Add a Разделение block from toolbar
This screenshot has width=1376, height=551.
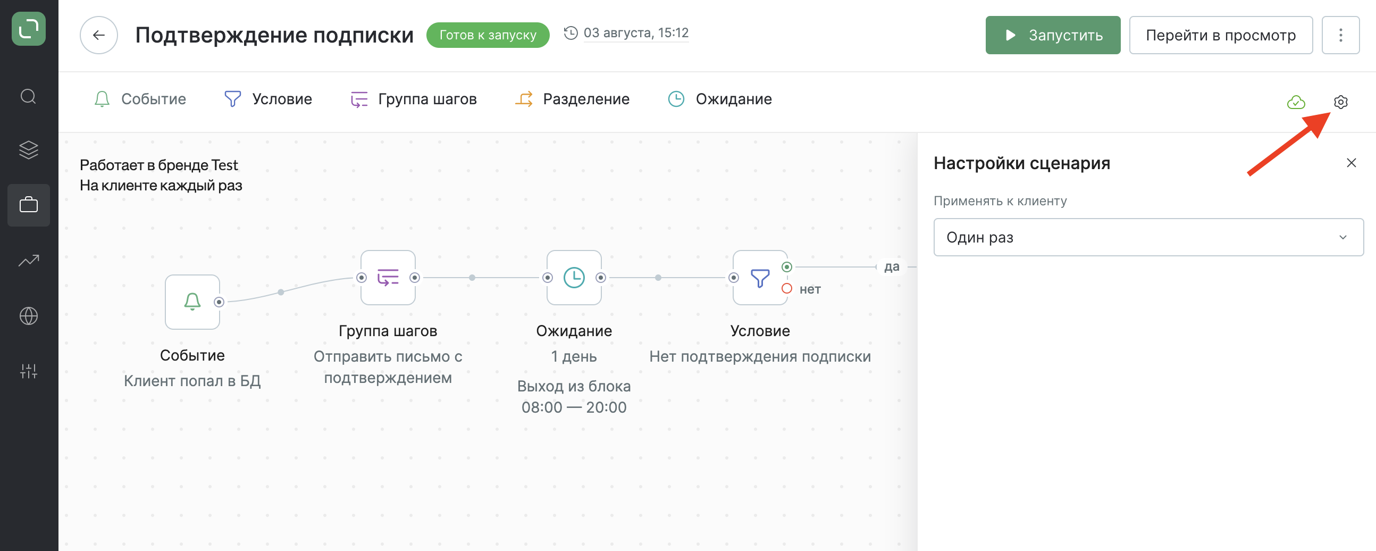click(x=572, y=99)
